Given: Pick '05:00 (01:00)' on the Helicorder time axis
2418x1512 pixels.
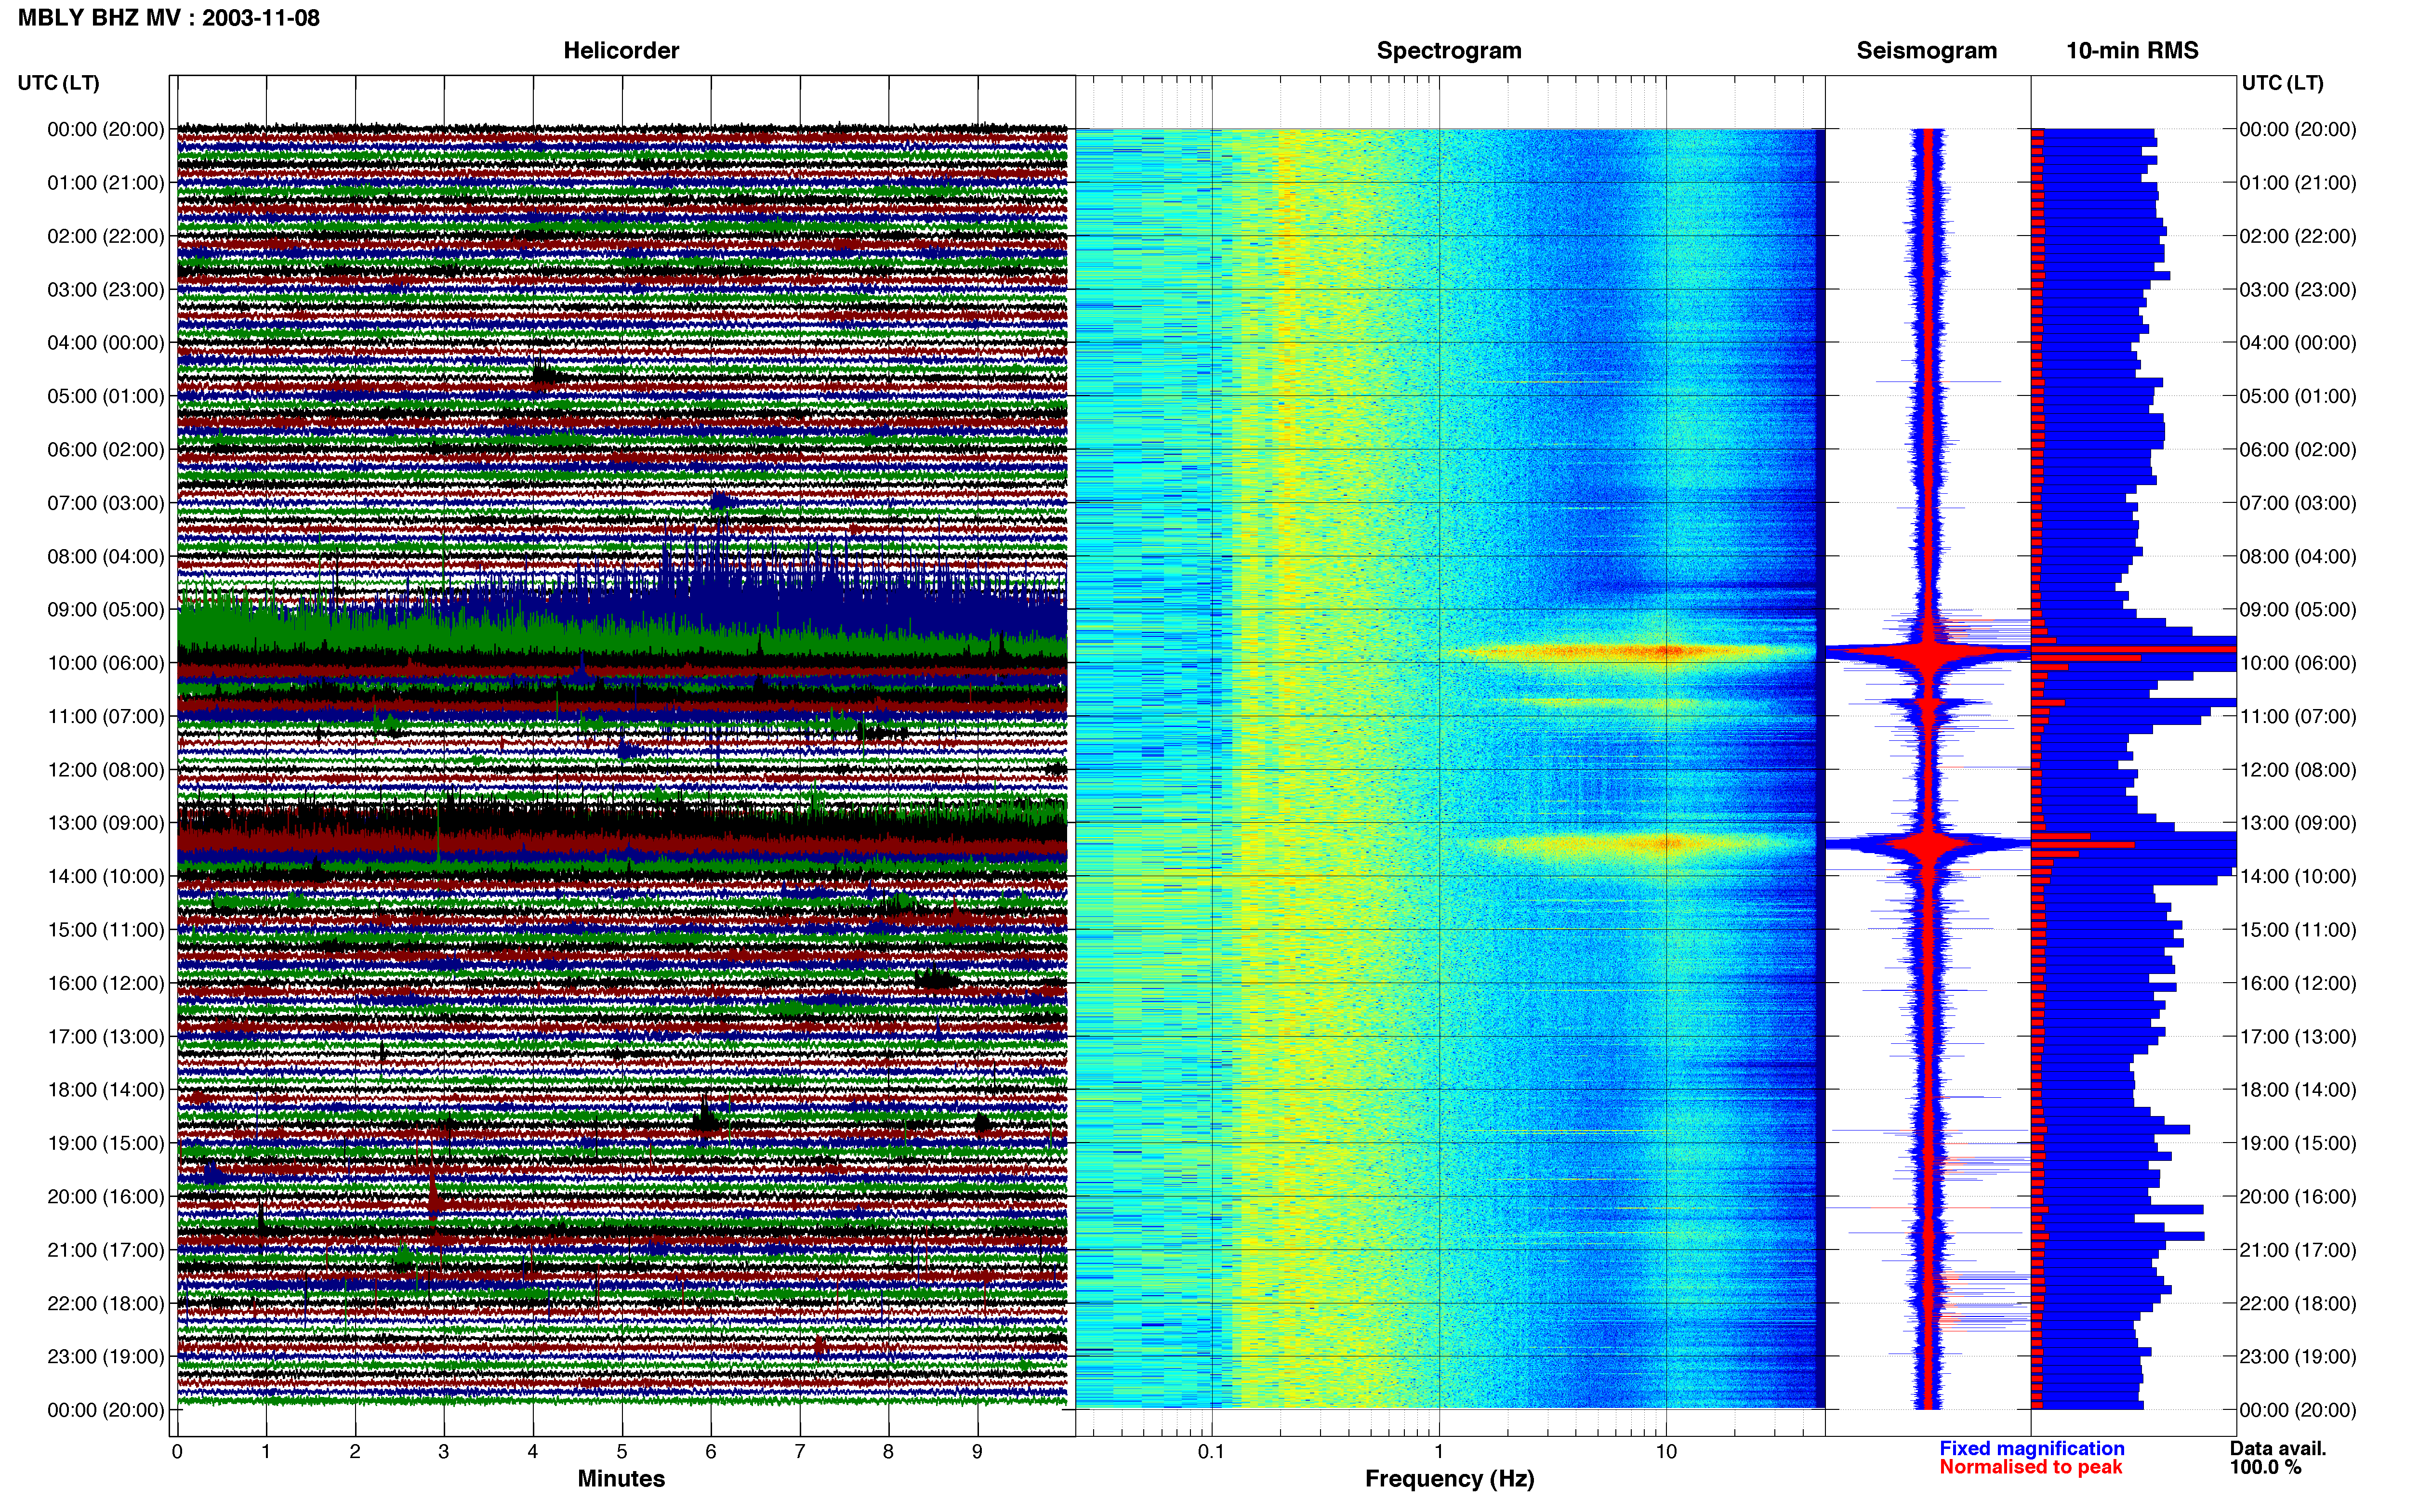Looking at the screenshot, I should tap(106, 396).
